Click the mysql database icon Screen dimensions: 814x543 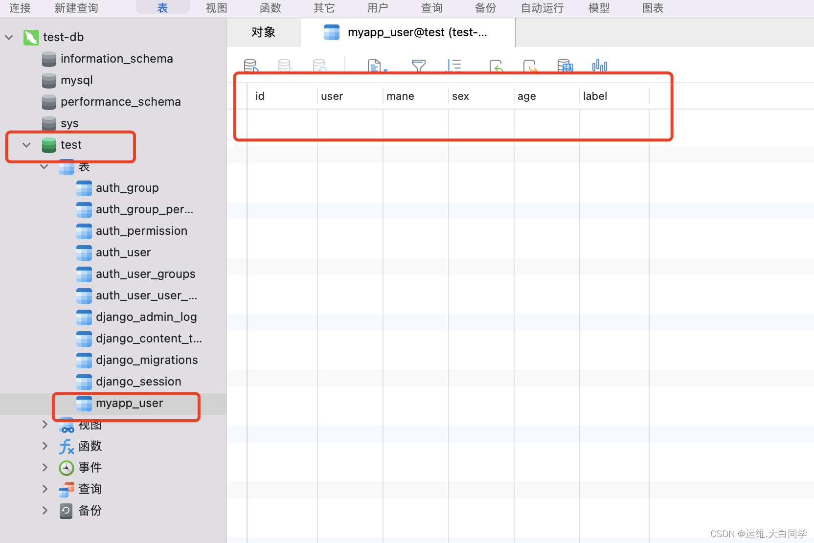click(x=49, y=81)
